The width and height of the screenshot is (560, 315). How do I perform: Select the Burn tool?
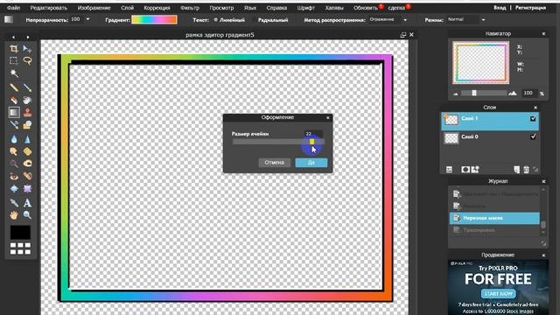click(27, 164)
